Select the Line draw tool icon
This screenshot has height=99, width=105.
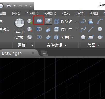tap(91, 29)
